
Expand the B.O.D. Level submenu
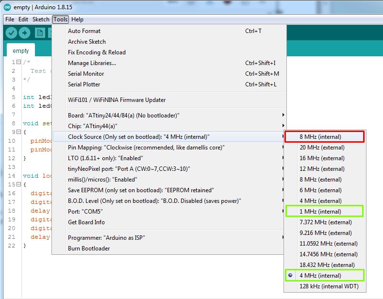pos(169,201)
